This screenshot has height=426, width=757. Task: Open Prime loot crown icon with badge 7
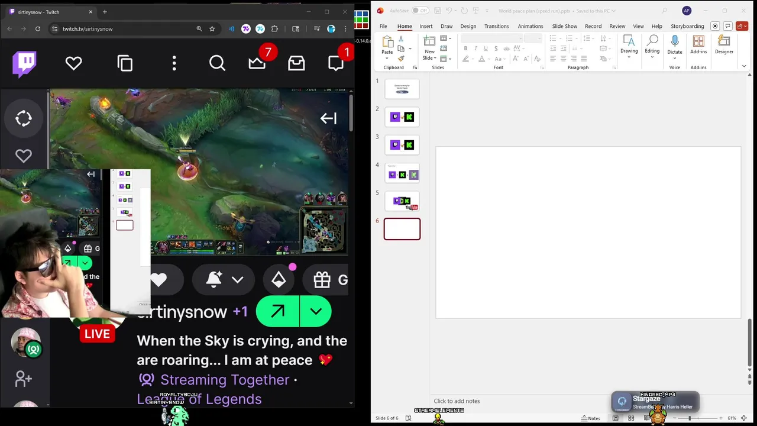[257, 63]
